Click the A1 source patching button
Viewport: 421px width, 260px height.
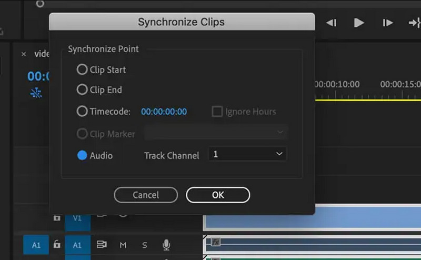(36, 245)
